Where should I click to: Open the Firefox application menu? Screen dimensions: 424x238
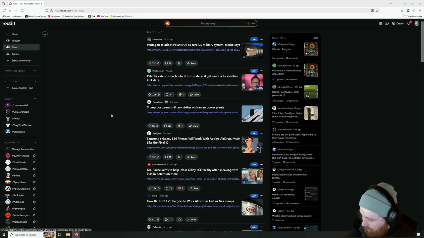pos(420,11)
